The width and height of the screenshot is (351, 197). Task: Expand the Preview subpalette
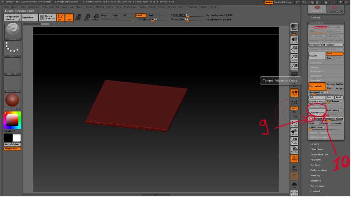point(315,160)
